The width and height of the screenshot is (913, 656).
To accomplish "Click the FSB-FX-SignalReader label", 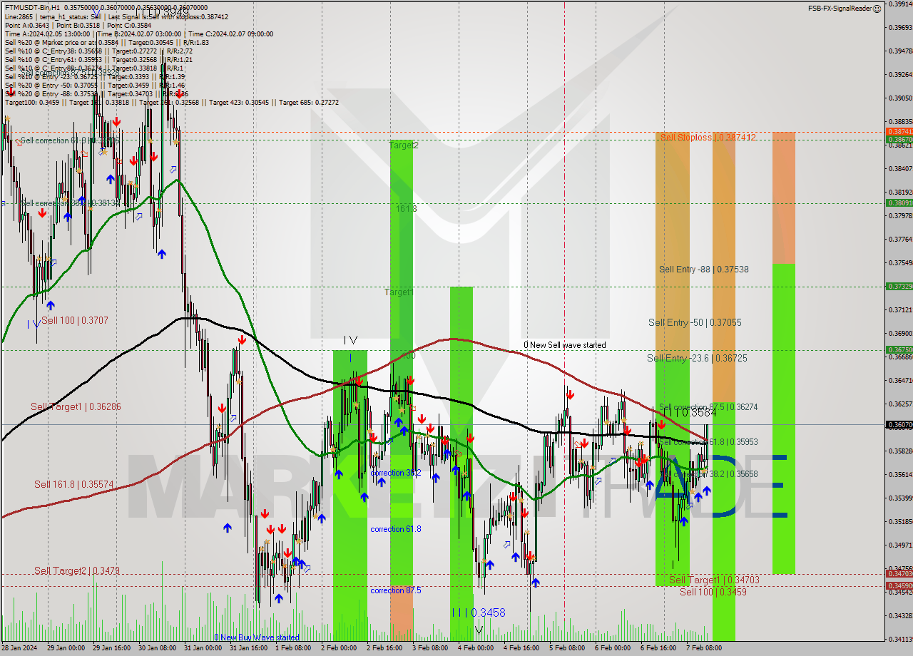I will coord(840,8).
